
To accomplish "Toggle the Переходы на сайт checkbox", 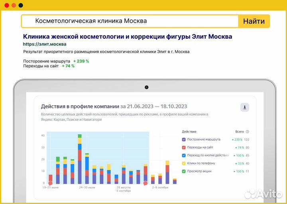I will tap(184, 147).
